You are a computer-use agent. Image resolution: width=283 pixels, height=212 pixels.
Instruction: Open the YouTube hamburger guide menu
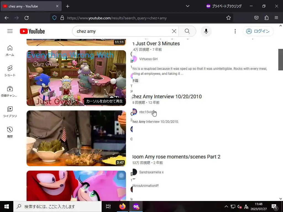(10, 31)
